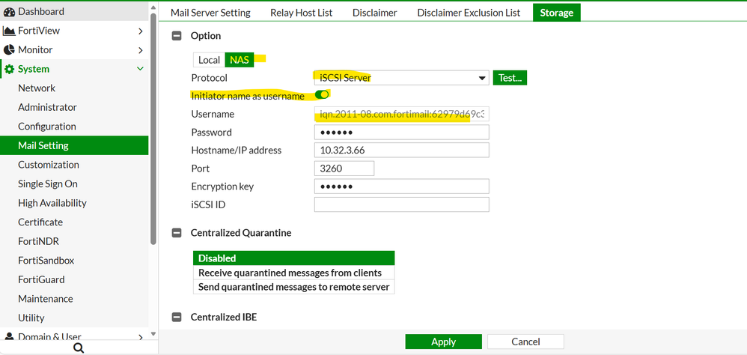Screen dimensions: 747x355
Task: Toggle Initiator name as username switch
Action: pyautogui.click(x=322, y=95)
